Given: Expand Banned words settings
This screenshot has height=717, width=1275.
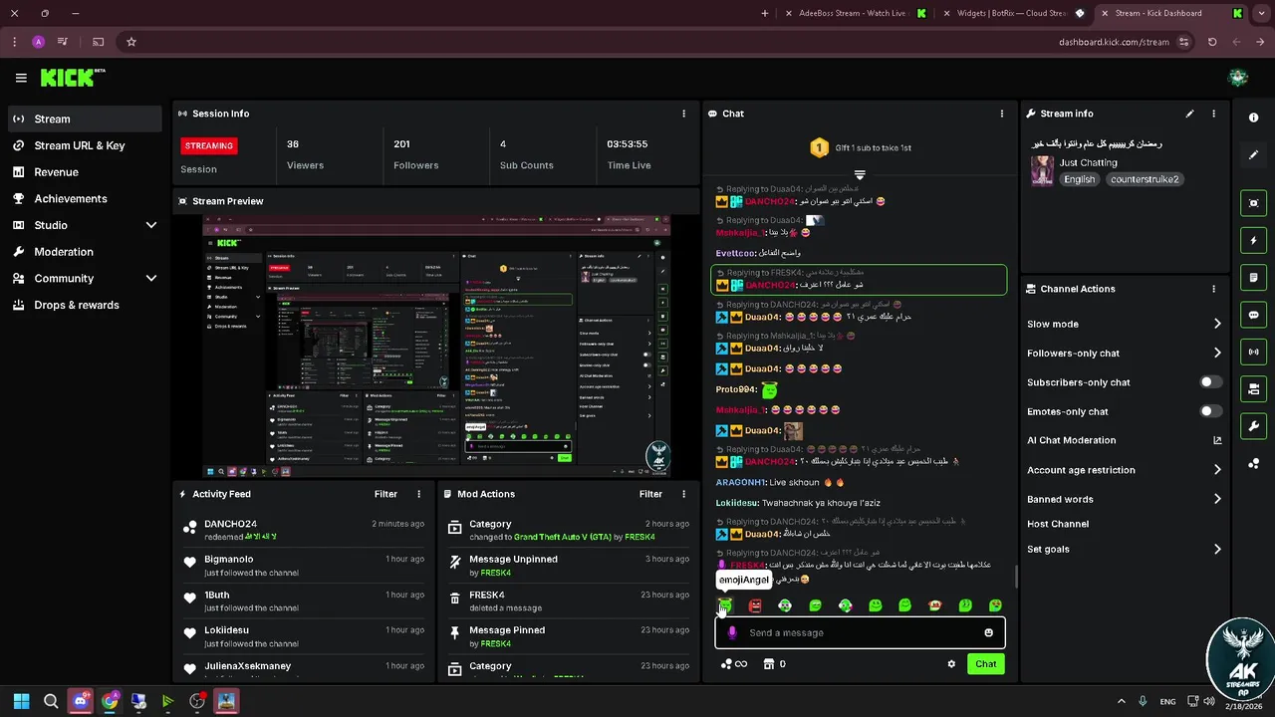Looking at the screenshot, I should coord(1217,499).
